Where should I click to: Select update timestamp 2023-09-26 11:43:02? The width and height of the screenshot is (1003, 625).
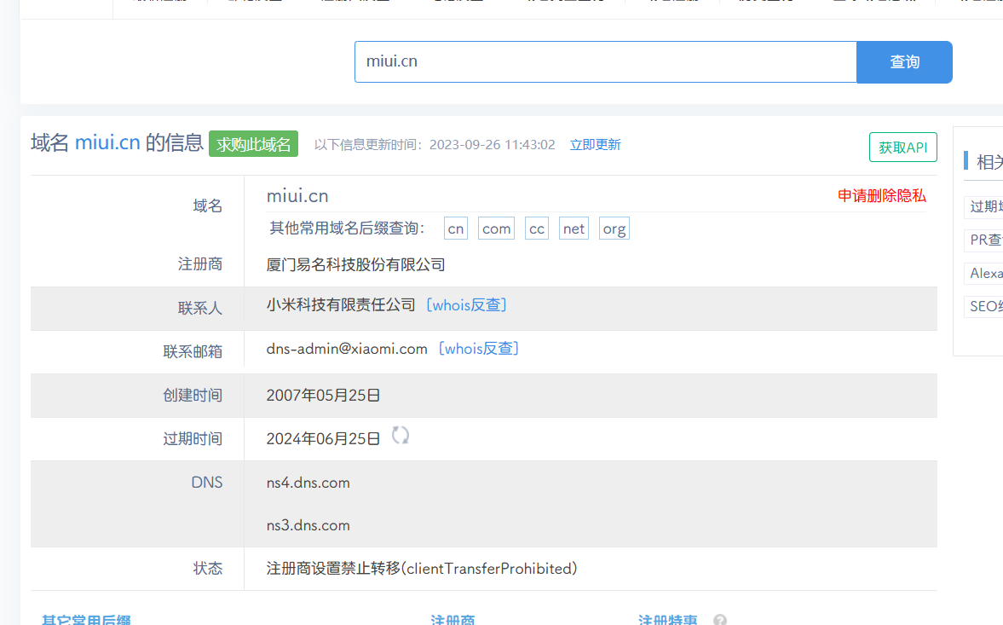tap(492, 145)
